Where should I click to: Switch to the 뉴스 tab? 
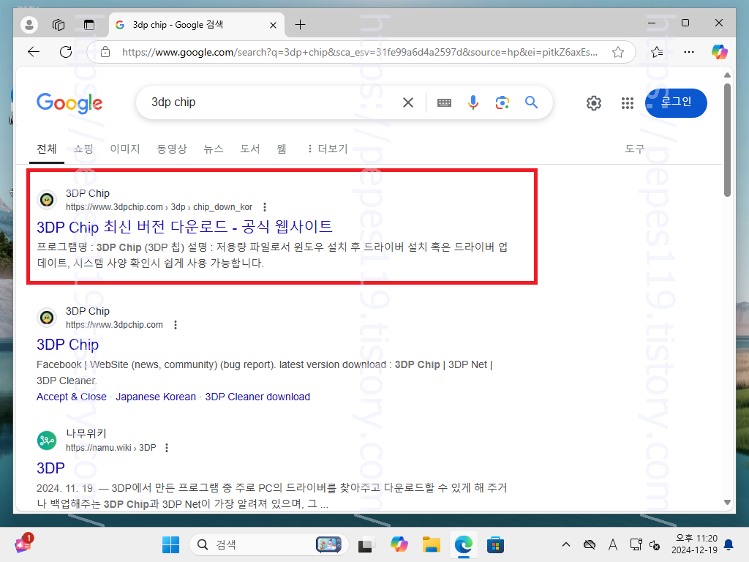(214, 149)
